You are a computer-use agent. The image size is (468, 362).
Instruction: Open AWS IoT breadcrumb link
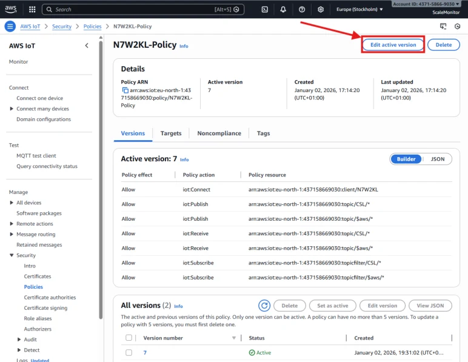pyautogui.click(x=30, y=26)
